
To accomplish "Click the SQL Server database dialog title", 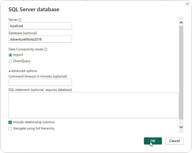I will 34,10.
